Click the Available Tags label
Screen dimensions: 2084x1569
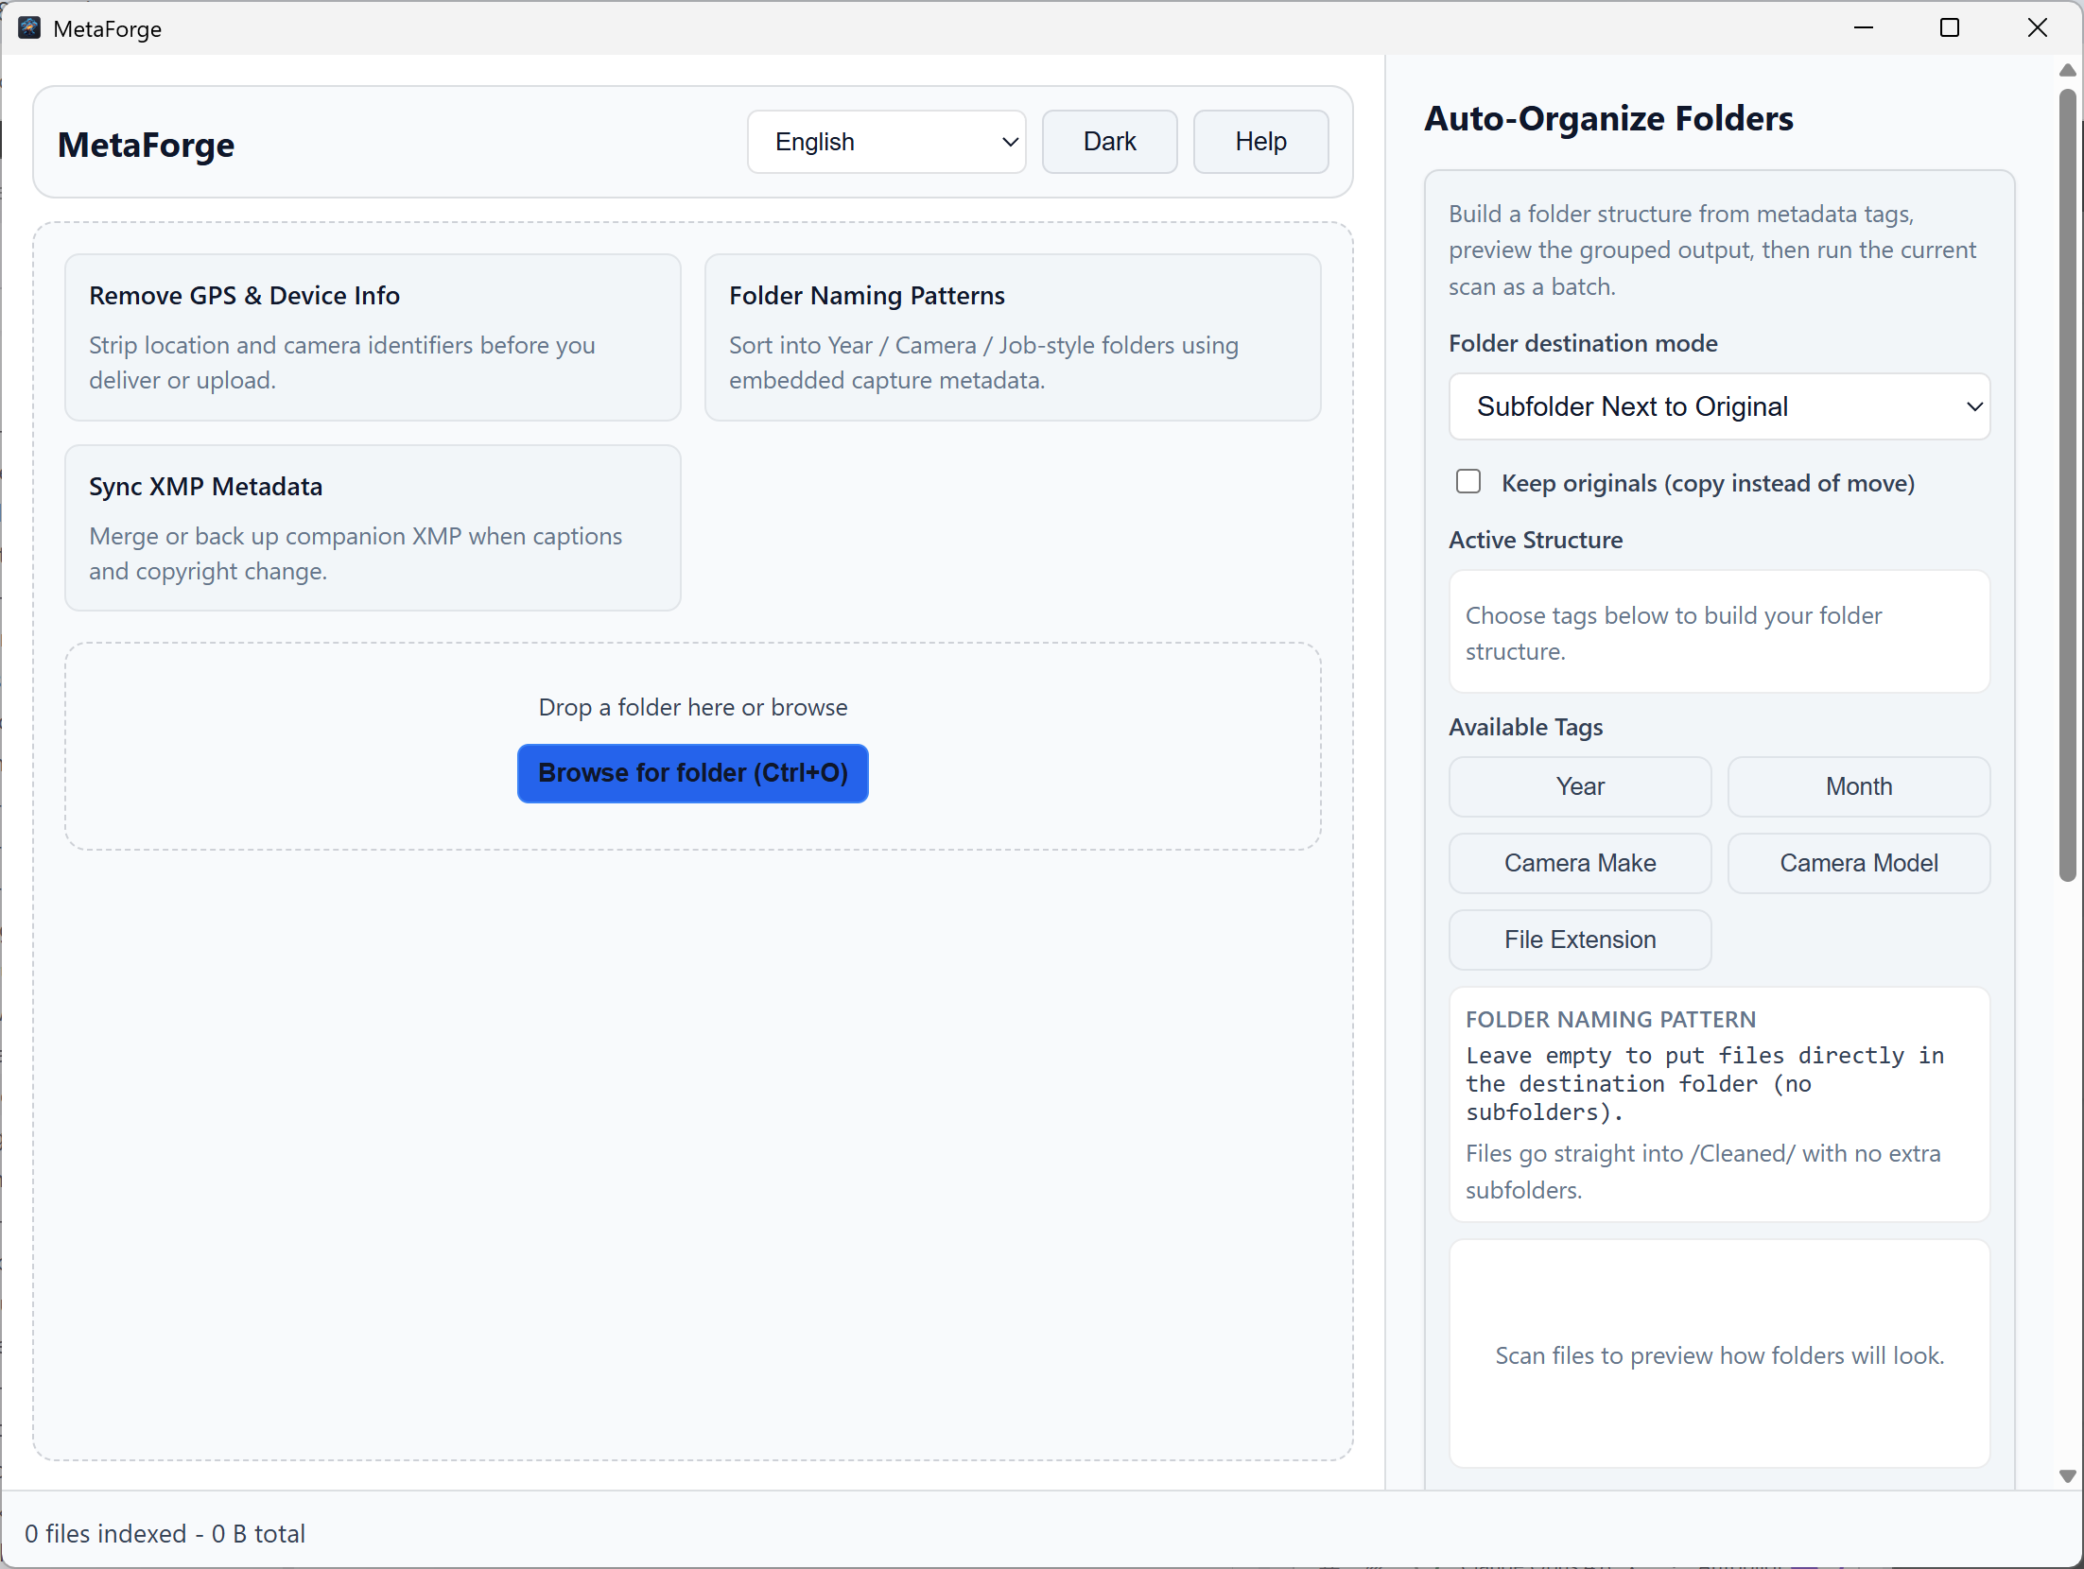click(x=1525, y=727)
